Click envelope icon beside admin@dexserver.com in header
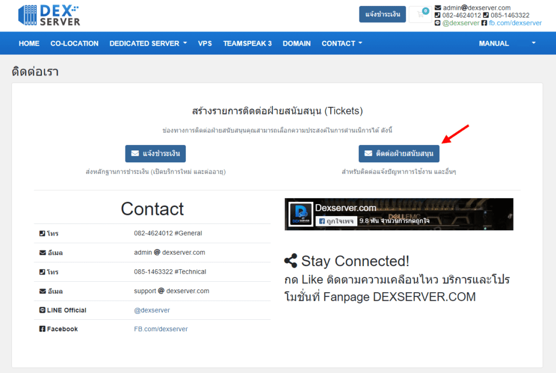The width and height of the screenshot is (556, 373). pos(438,8)
